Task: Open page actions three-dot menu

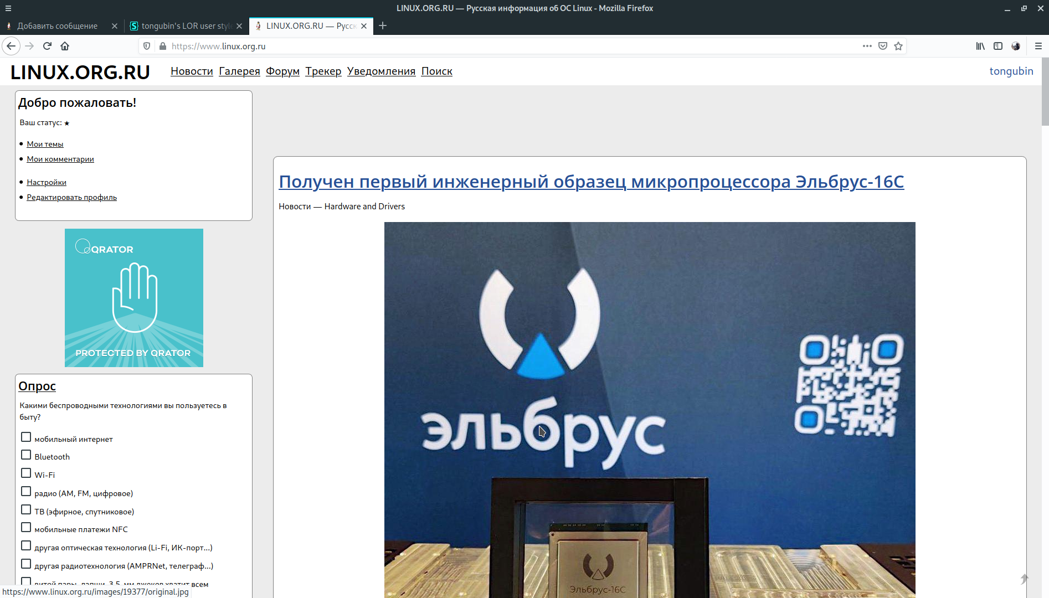Action: pos(867,46)
